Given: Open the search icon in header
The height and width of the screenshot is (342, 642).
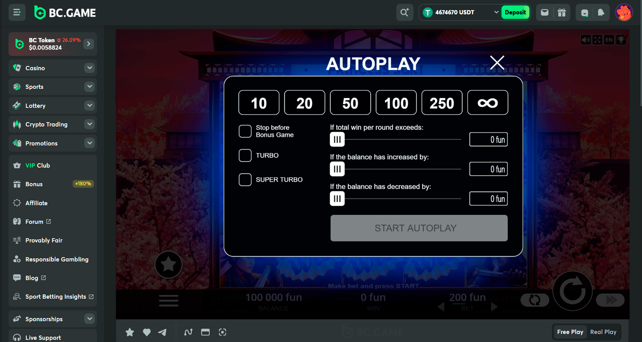Looking at the screenshot, I should coord(404,12).
